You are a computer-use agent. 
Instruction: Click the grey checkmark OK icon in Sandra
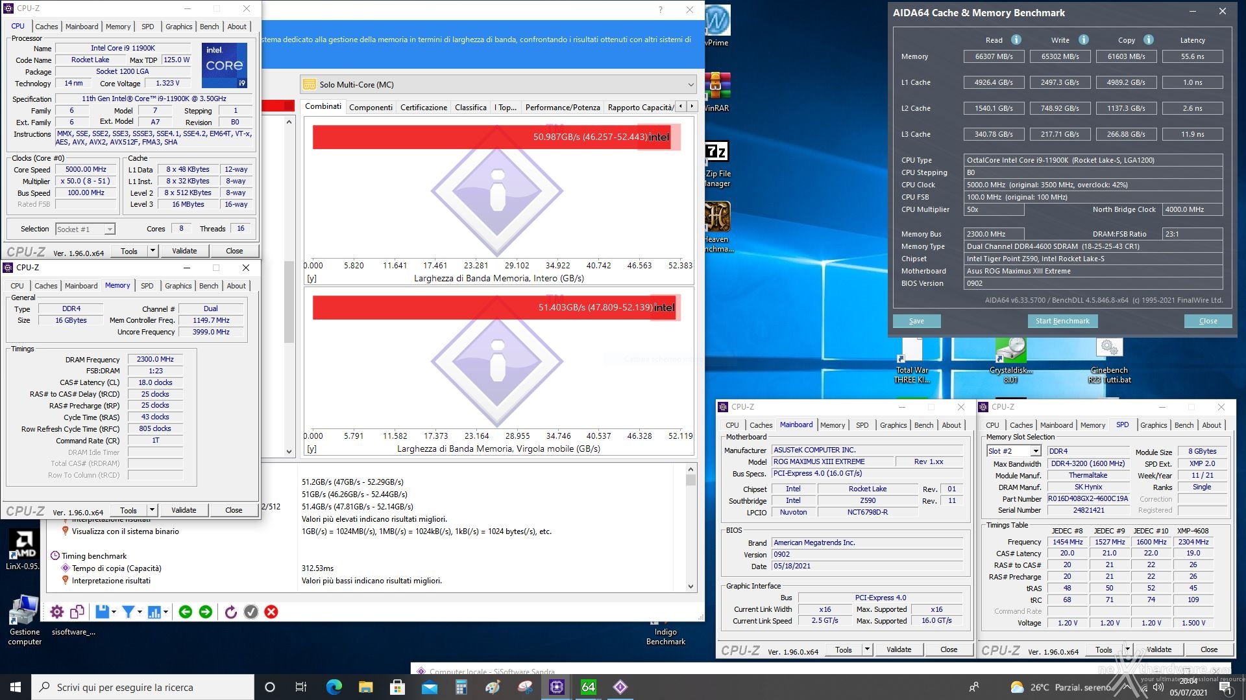point(251,612)
